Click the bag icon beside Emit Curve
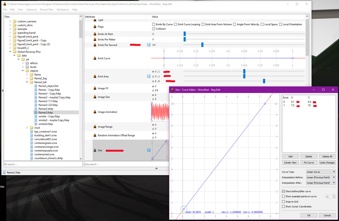This screenshot has height=221, width=339. click(x=95, y=58)
